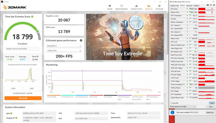Toggle the Log to file checkbox
The width and height of the screenshot is (216, 123).
(171, 103)
